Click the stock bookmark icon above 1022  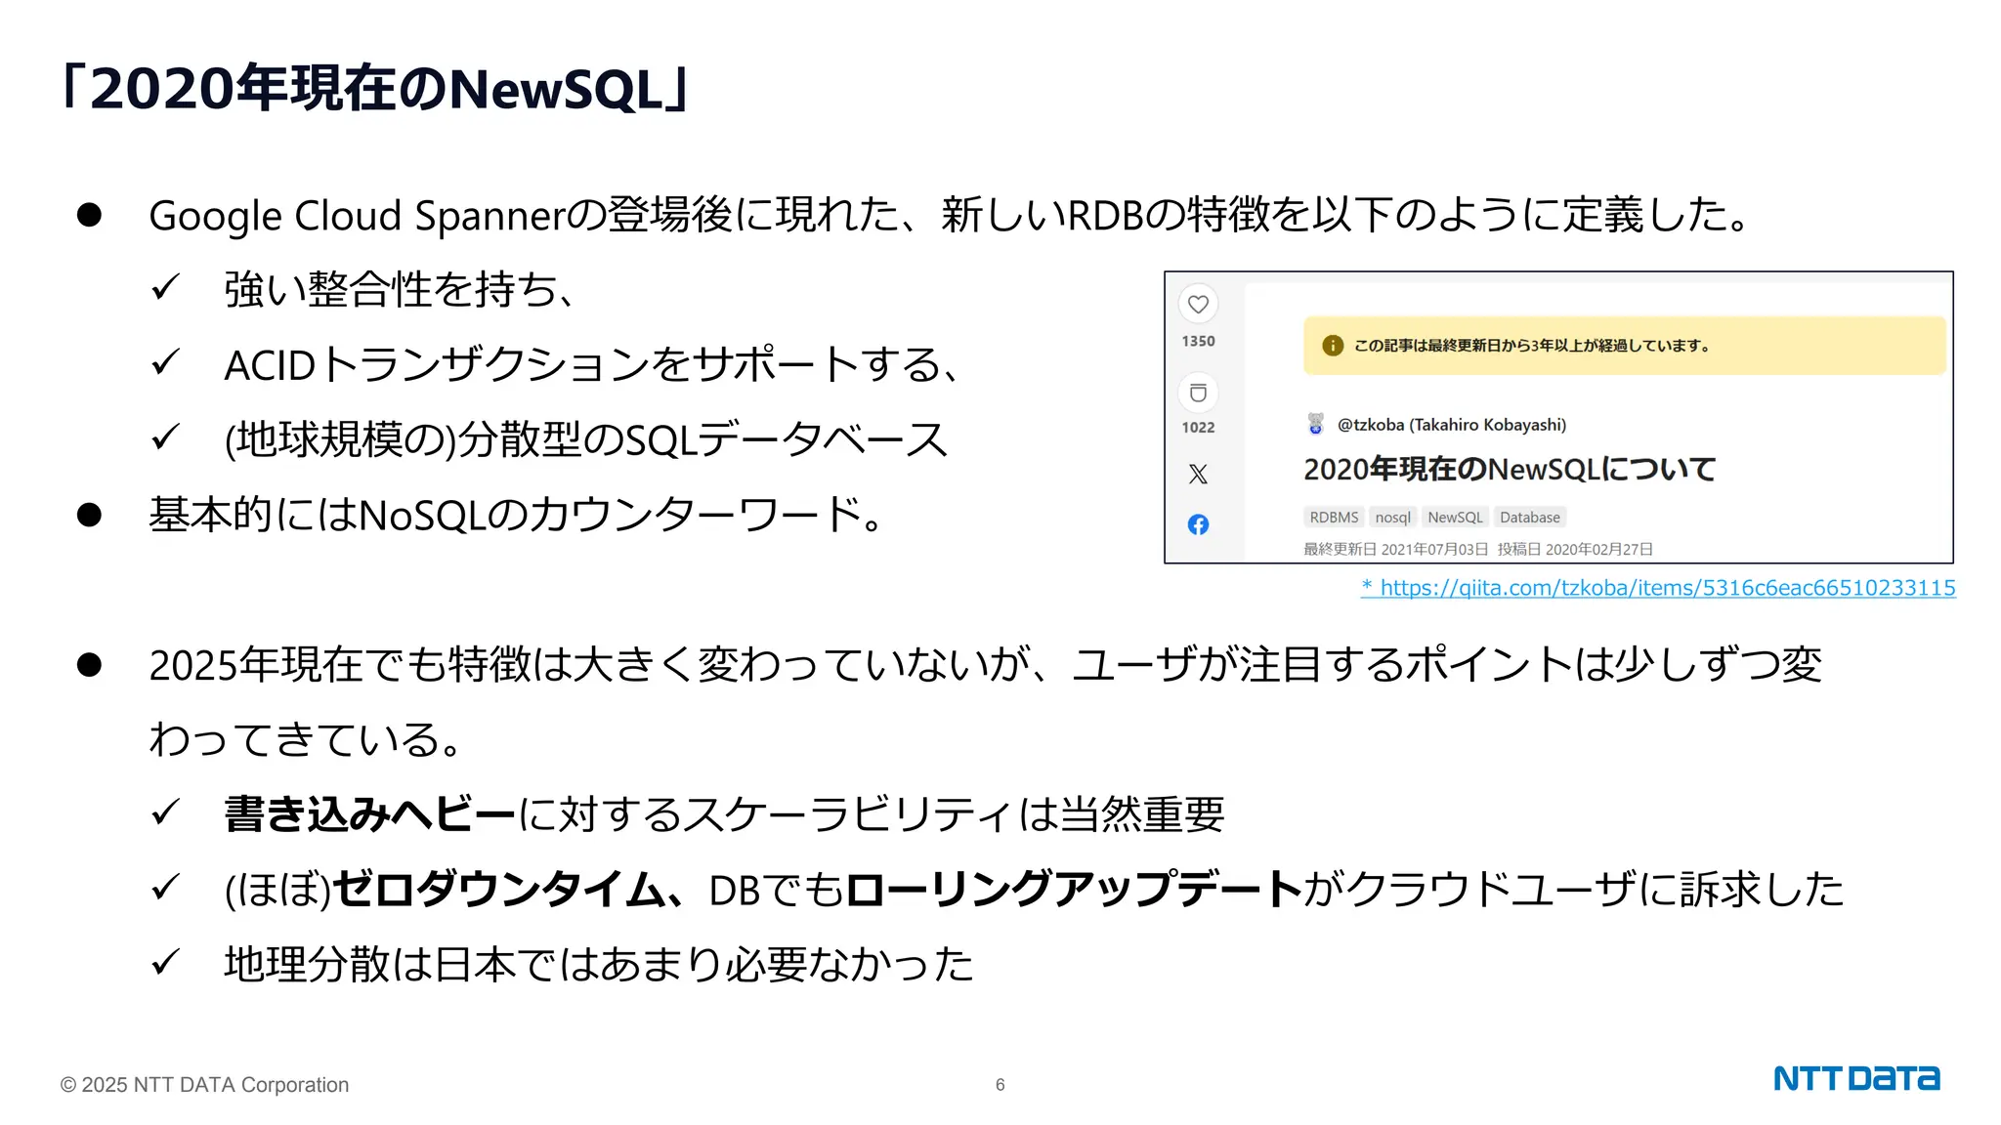click(1198, 393)
